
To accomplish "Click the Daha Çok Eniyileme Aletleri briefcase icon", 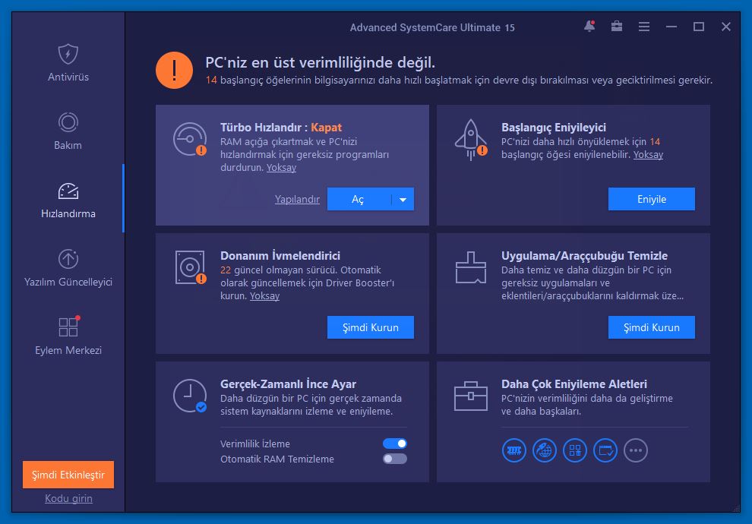I will 471,396.
